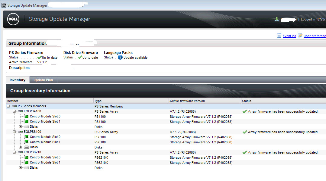This screenshot has width=326, height=181.
Task: Select the EQLPS6210 member
Action: click(x=32, y=152)
